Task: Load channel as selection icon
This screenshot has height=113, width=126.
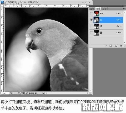Action: (106, 45)
